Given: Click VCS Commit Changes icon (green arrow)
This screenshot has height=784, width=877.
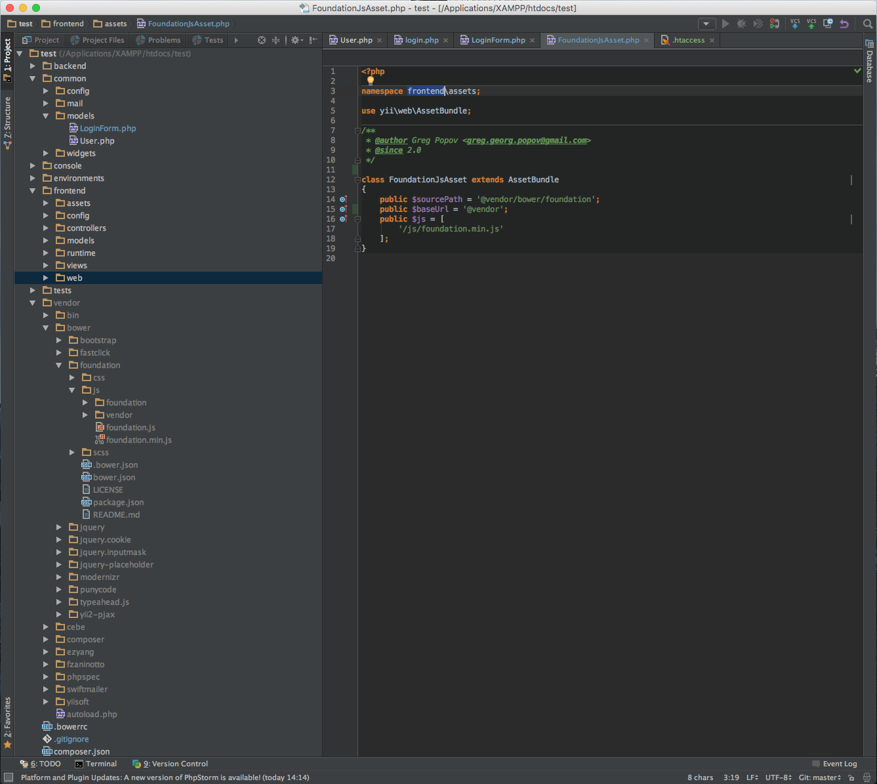Looking at the screenshot, I should (x=811, y=24).
